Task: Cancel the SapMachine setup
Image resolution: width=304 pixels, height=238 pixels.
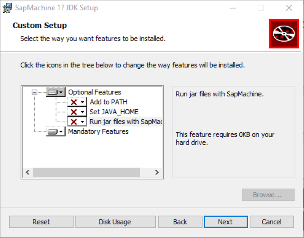Action: (x=272, y=222)
